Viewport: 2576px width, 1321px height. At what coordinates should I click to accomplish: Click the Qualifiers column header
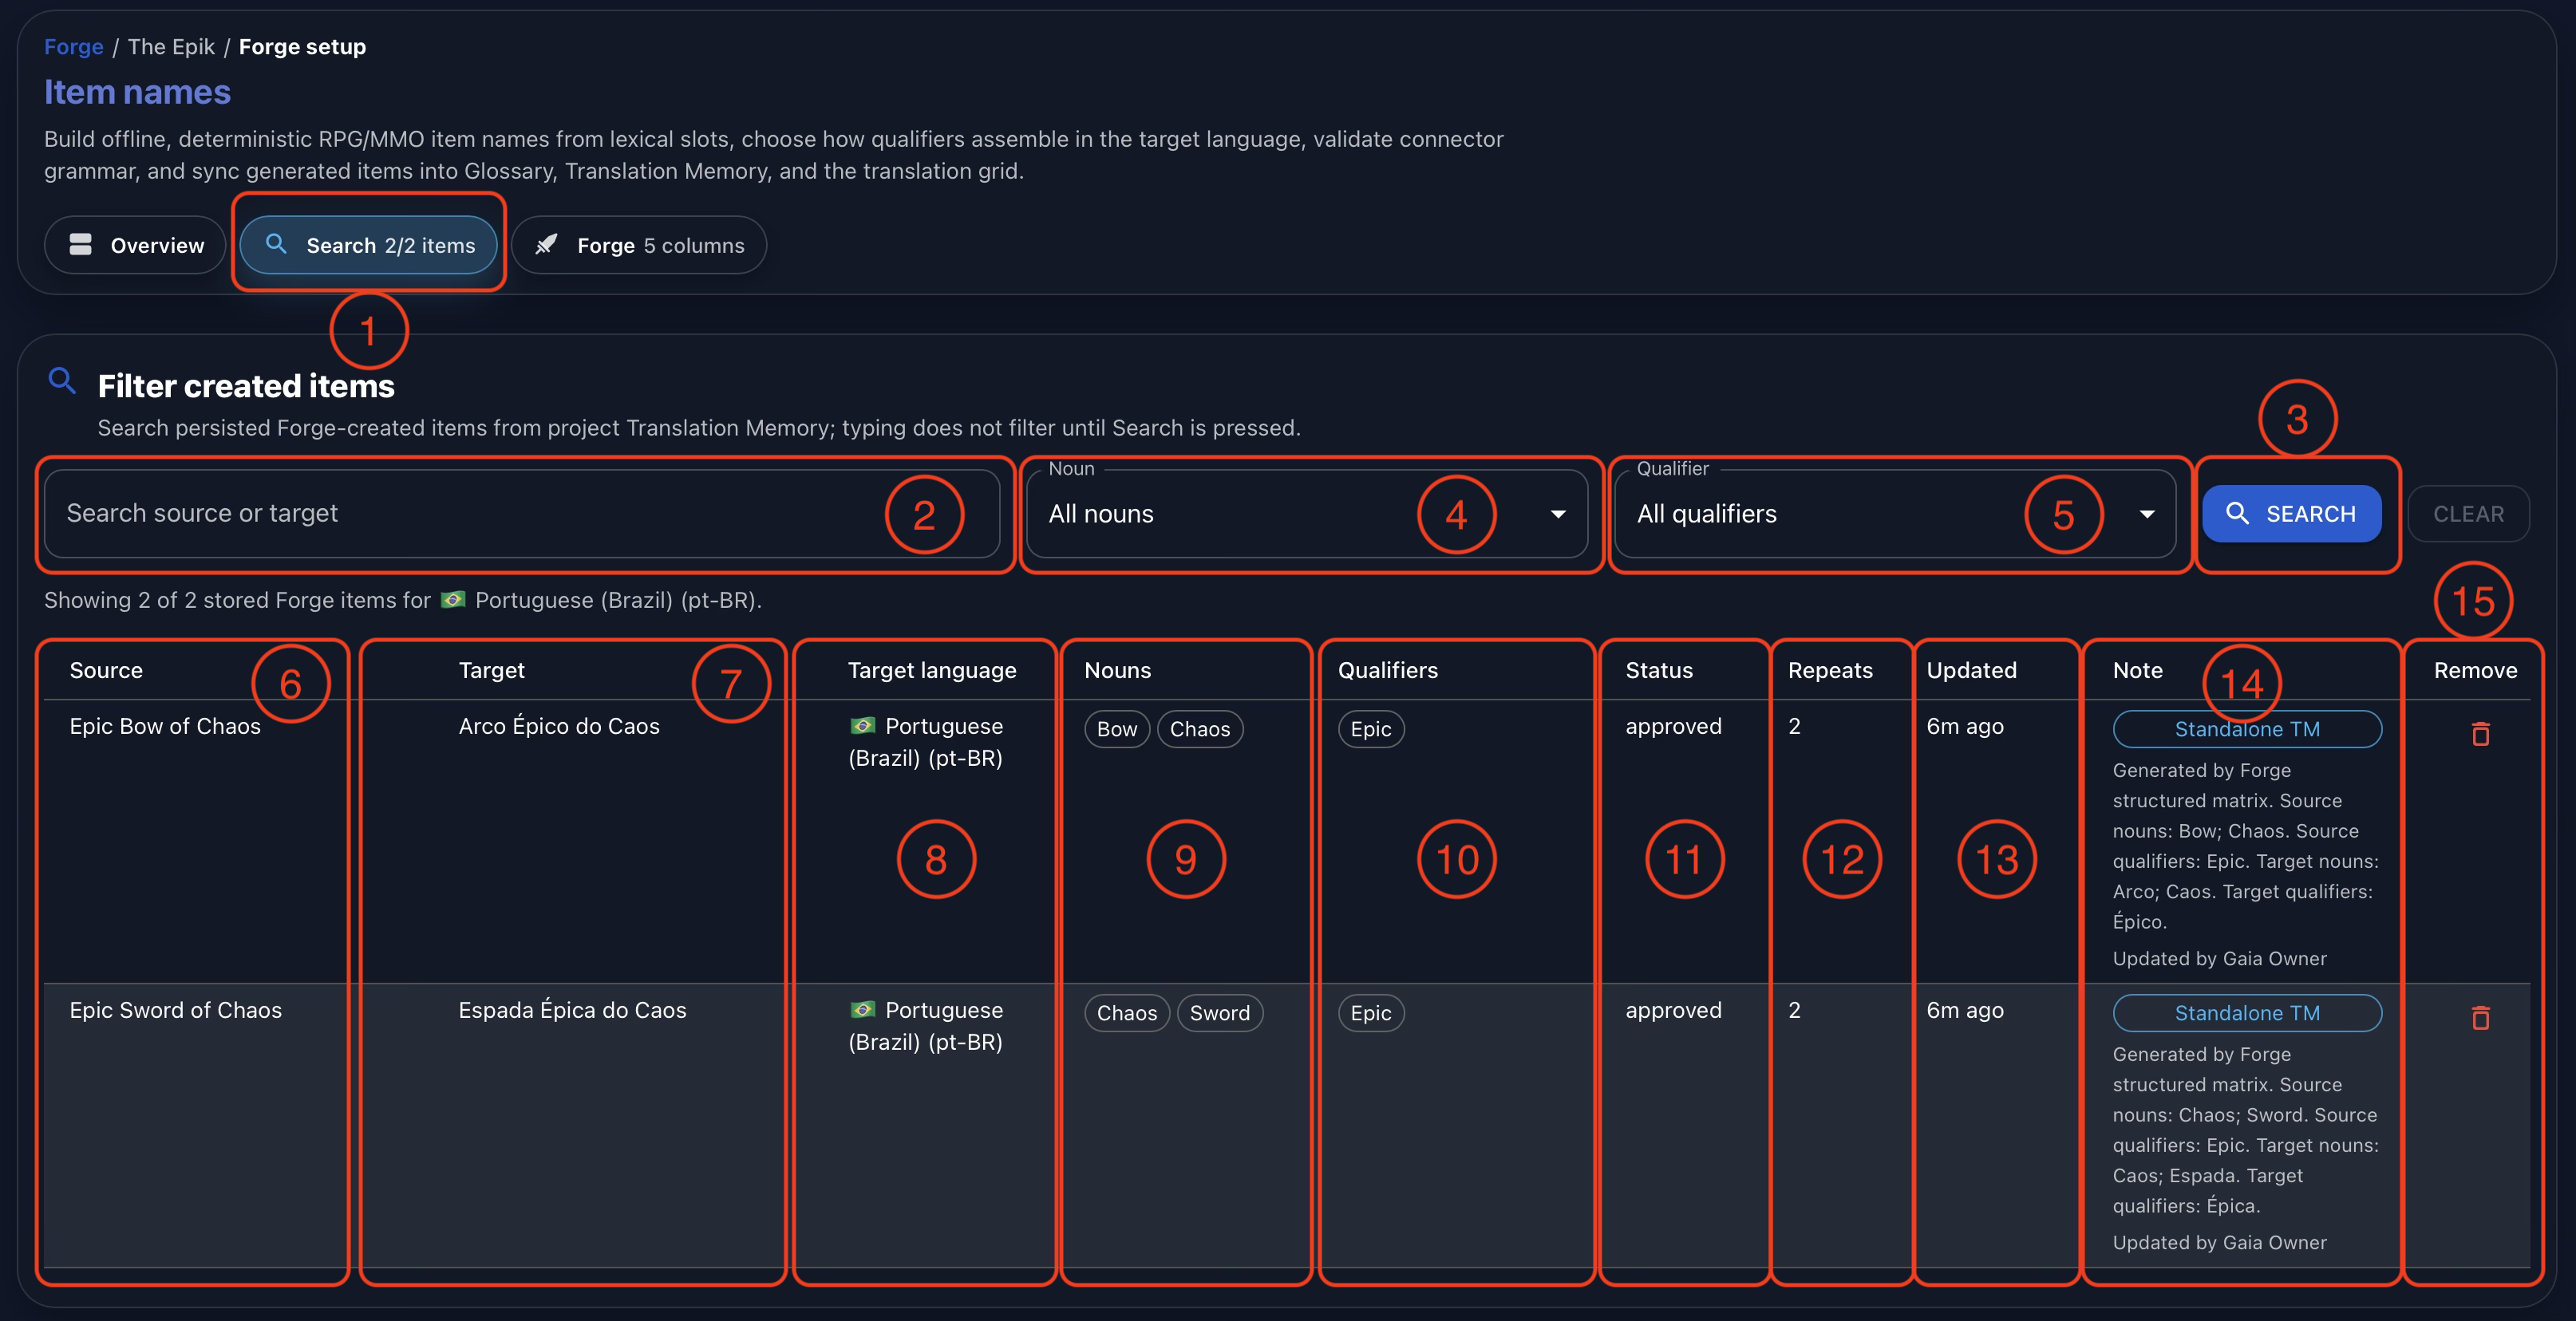tap(1387, 671)
